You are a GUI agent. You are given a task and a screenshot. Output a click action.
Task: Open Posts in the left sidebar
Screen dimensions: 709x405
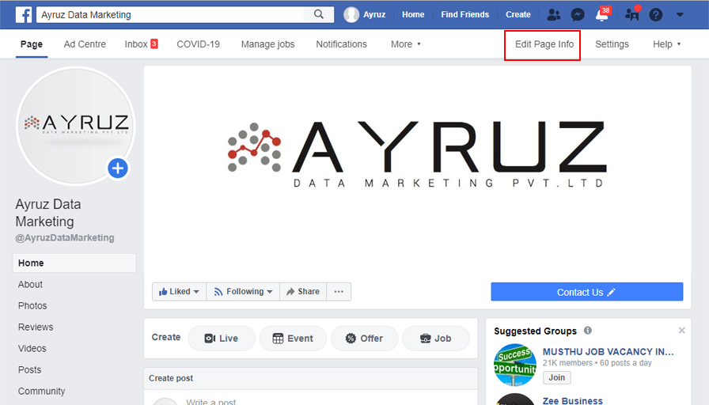tap(30, 369)
